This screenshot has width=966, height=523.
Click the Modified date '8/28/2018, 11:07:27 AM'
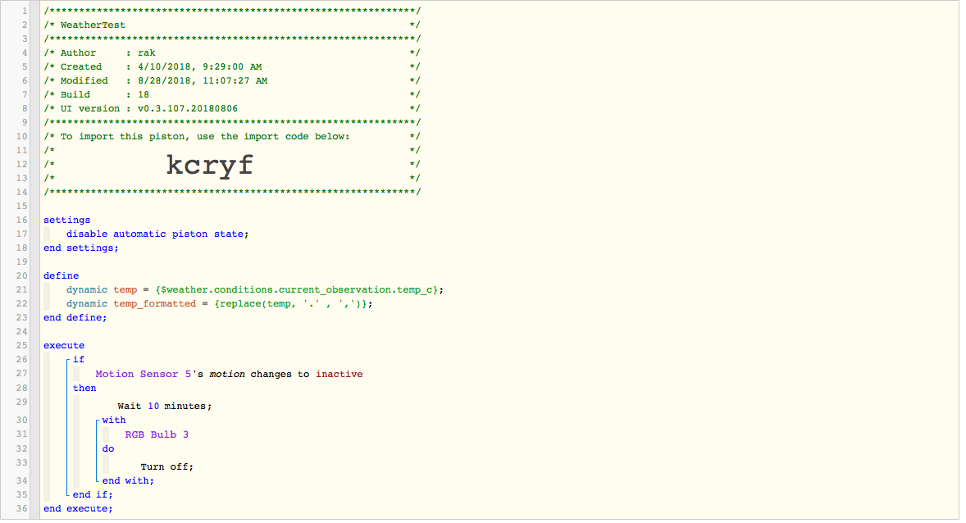[202, 80]
